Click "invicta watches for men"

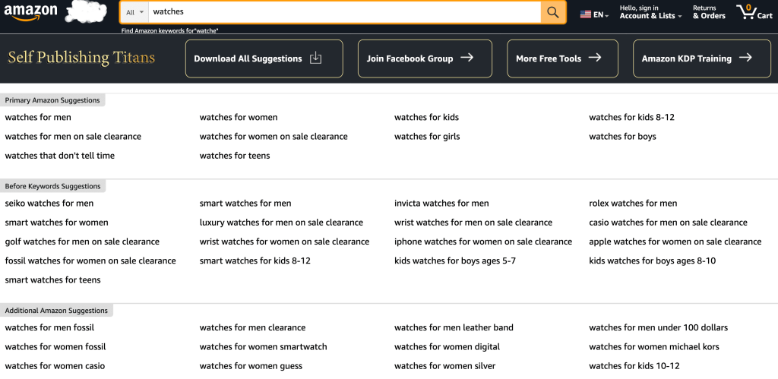click(x=441, y=204)
